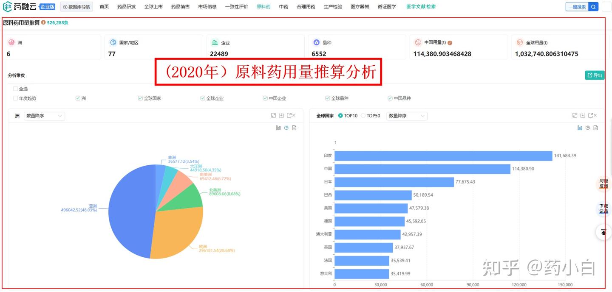The height and width of the screenshot is (292, 612).
Task: Open the 全球上市 menu
Action: click(153, 7)
